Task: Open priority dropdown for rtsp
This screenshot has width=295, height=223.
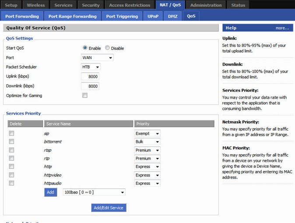Action: click(147, 150)
